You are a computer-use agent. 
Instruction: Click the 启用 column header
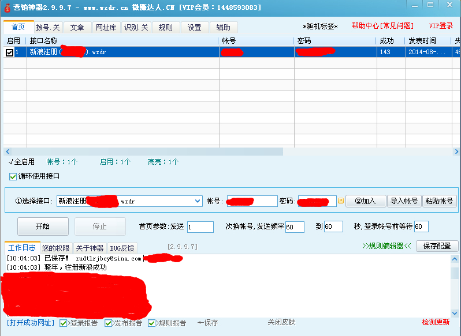coord(14,41)
